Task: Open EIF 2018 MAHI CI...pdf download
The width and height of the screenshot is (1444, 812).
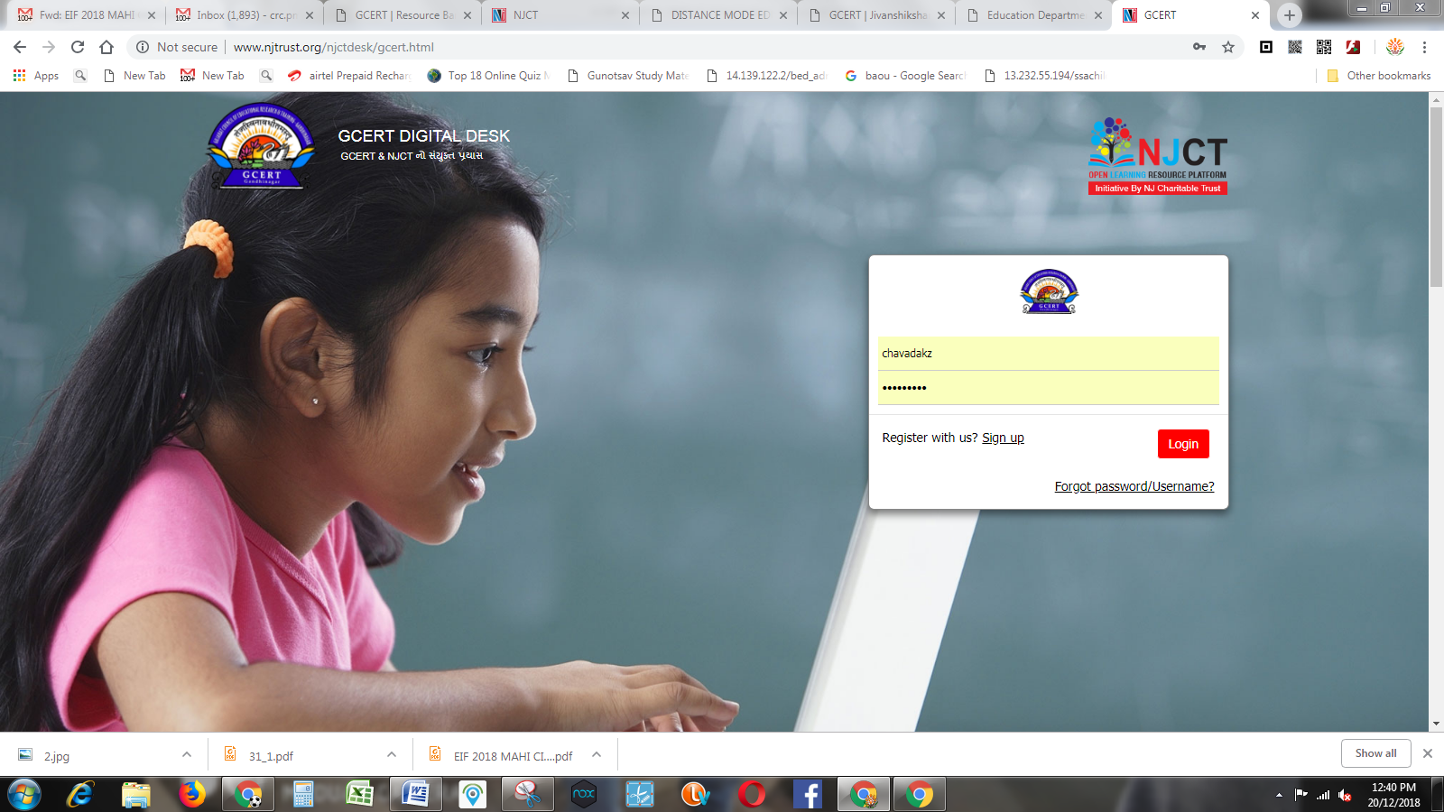Action: 513,756
